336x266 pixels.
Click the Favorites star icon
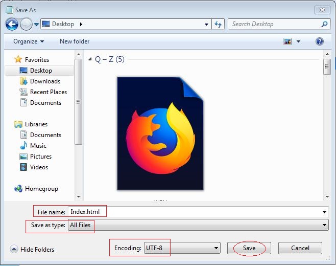pos(18,59)
